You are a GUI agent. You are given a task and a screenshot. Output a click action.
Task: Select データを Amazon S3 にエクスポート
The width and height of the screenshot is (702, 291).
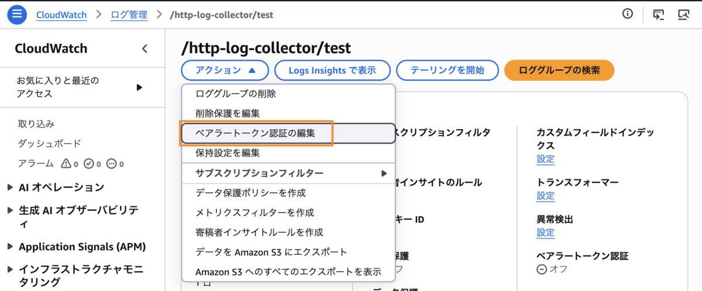(288, 252)
